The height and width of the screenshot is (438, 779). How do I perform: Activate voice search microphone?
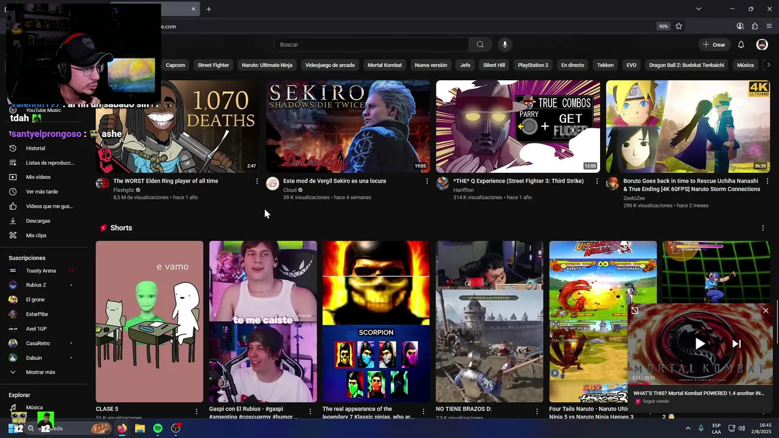505,44
